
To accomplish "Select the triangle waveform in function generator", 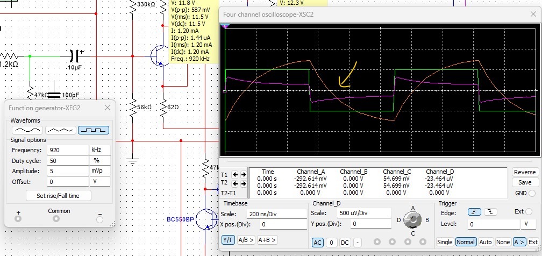I will 60,131.
